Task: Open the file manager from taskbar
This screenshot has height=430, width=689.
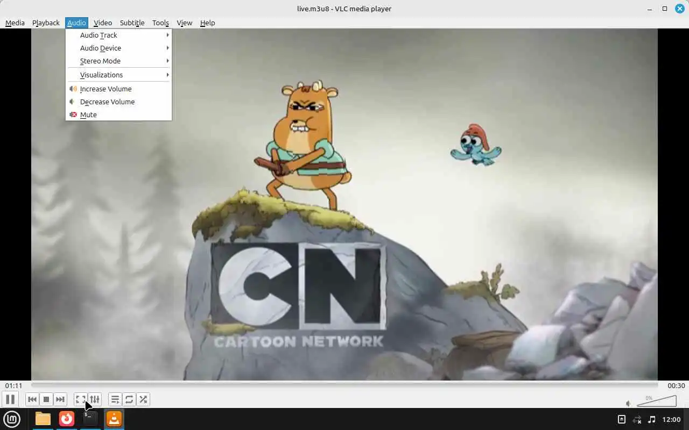Action: pyautogui.click(x=43, y=419)
